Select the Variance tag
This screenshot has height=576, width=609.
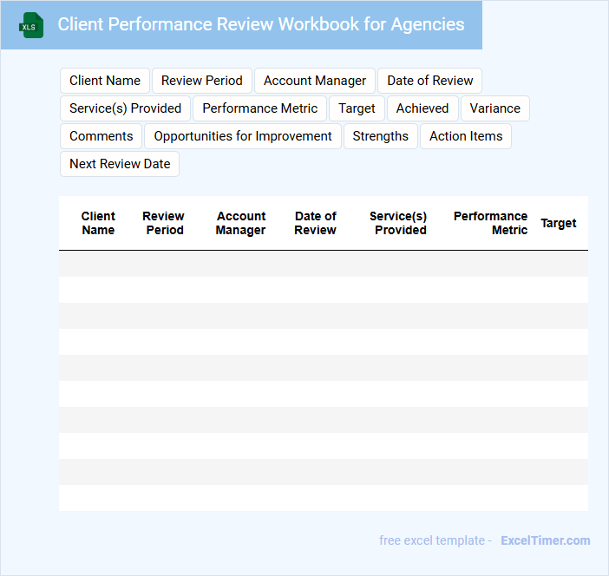pos(494,108)
